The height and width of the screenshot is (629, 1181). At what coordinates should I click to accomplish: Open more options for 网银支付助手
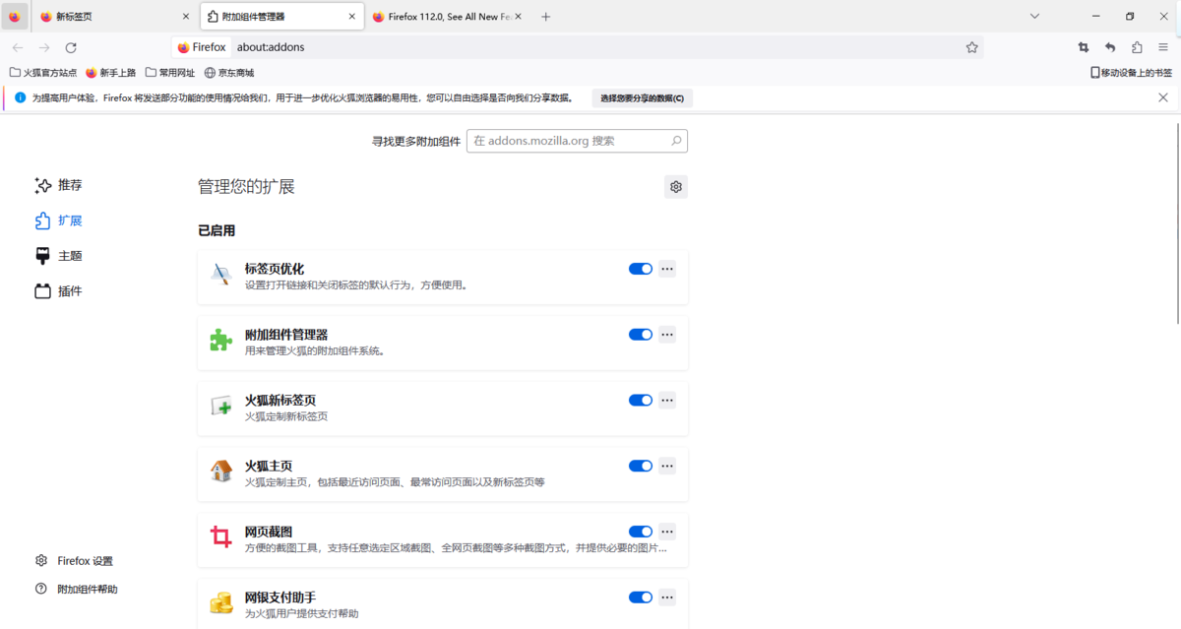coord(667,597)
